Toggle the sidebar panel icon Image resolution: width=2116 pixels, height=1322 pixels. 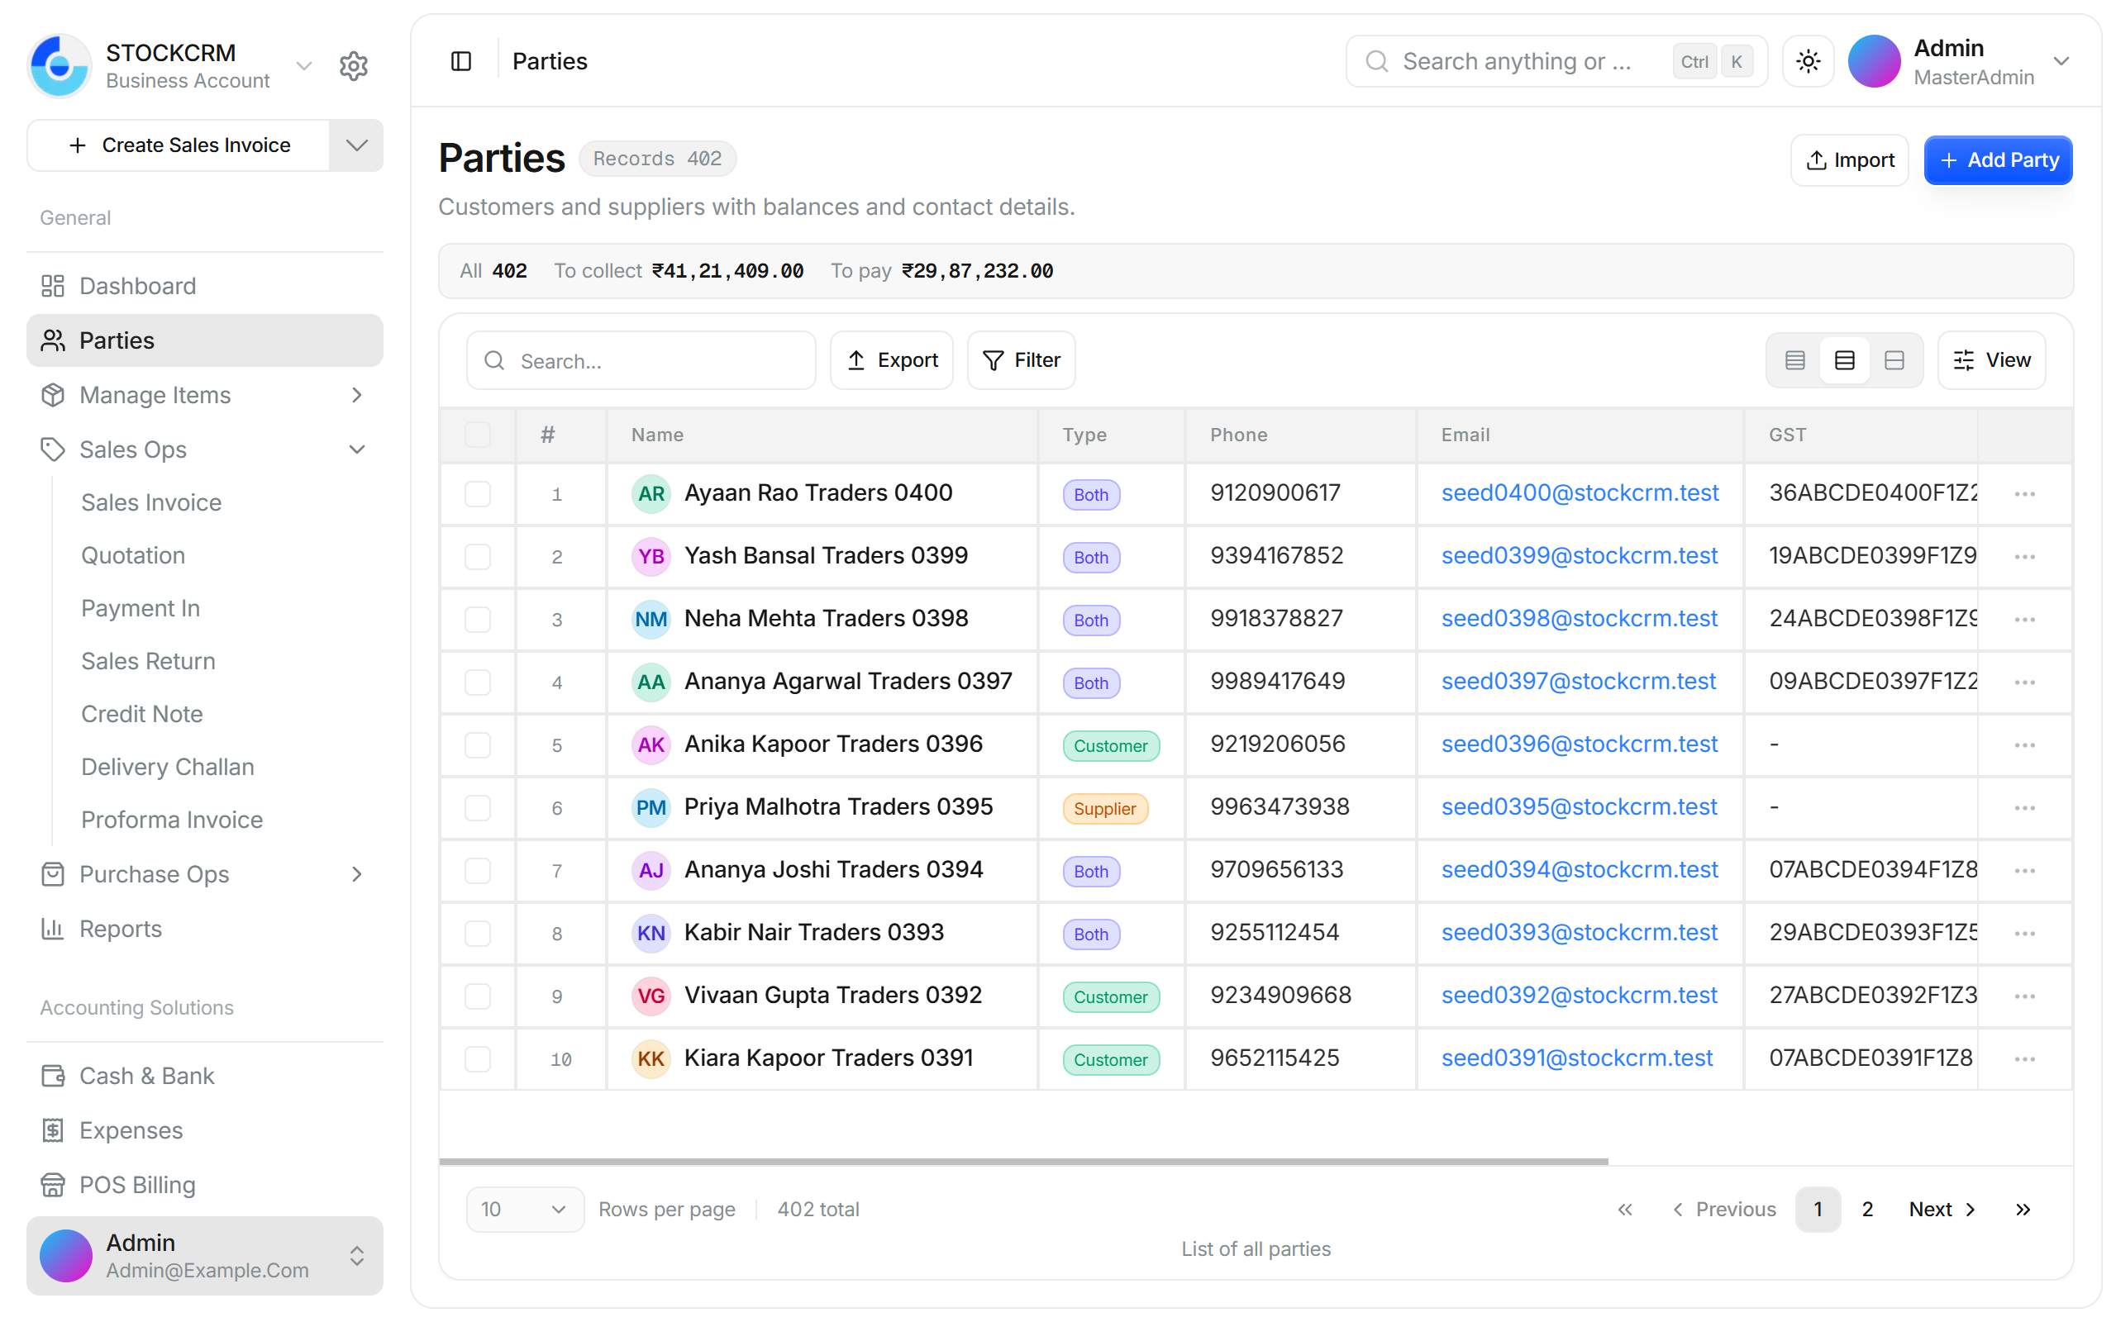click(x=460, y=61)
